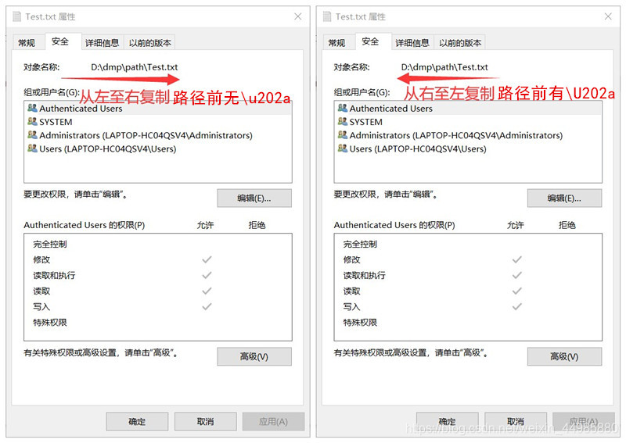Click object path D:\dmp\path\Test.txt in right dialog
This screenshot has width=626, height=443.
(x=444, y=67)
